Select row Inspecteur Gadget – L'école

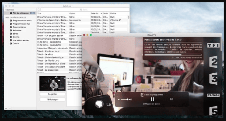[59, 48]
